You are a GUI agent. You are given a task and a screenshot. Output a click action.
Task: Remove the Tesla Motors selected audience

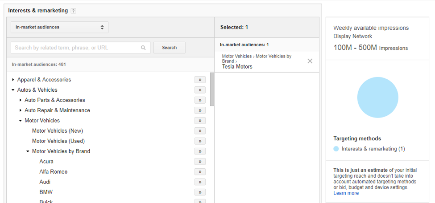(310, 61)
